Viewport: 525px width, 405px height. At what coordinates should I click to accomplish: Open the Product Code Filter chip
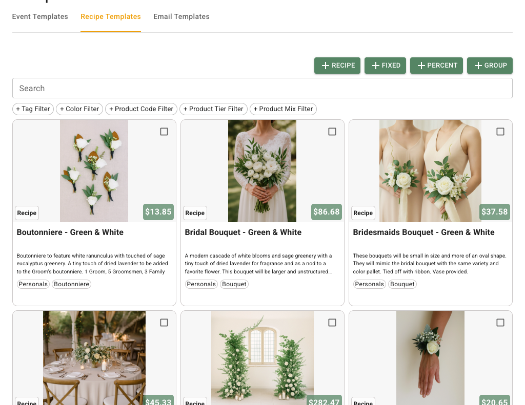tap(141, 109)
